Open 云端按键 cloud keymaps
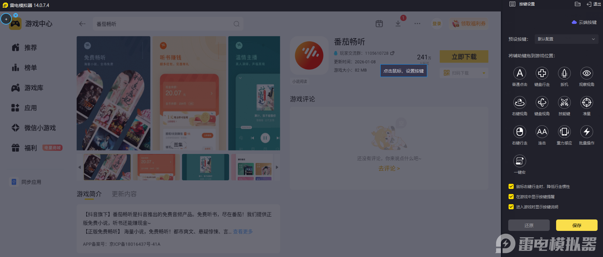 coord(584,22)
